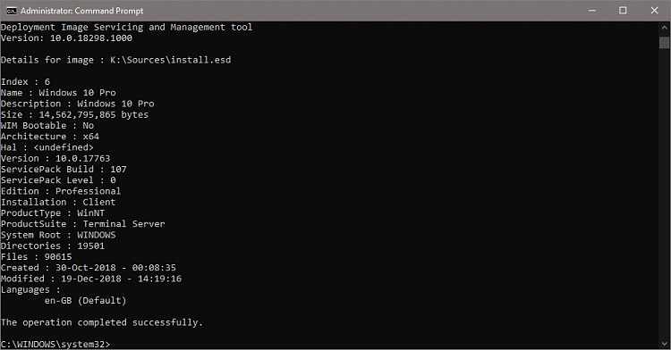The image size is (671, 350).
Task: Click the en-GB (Default) language entry
Action: 86,301
